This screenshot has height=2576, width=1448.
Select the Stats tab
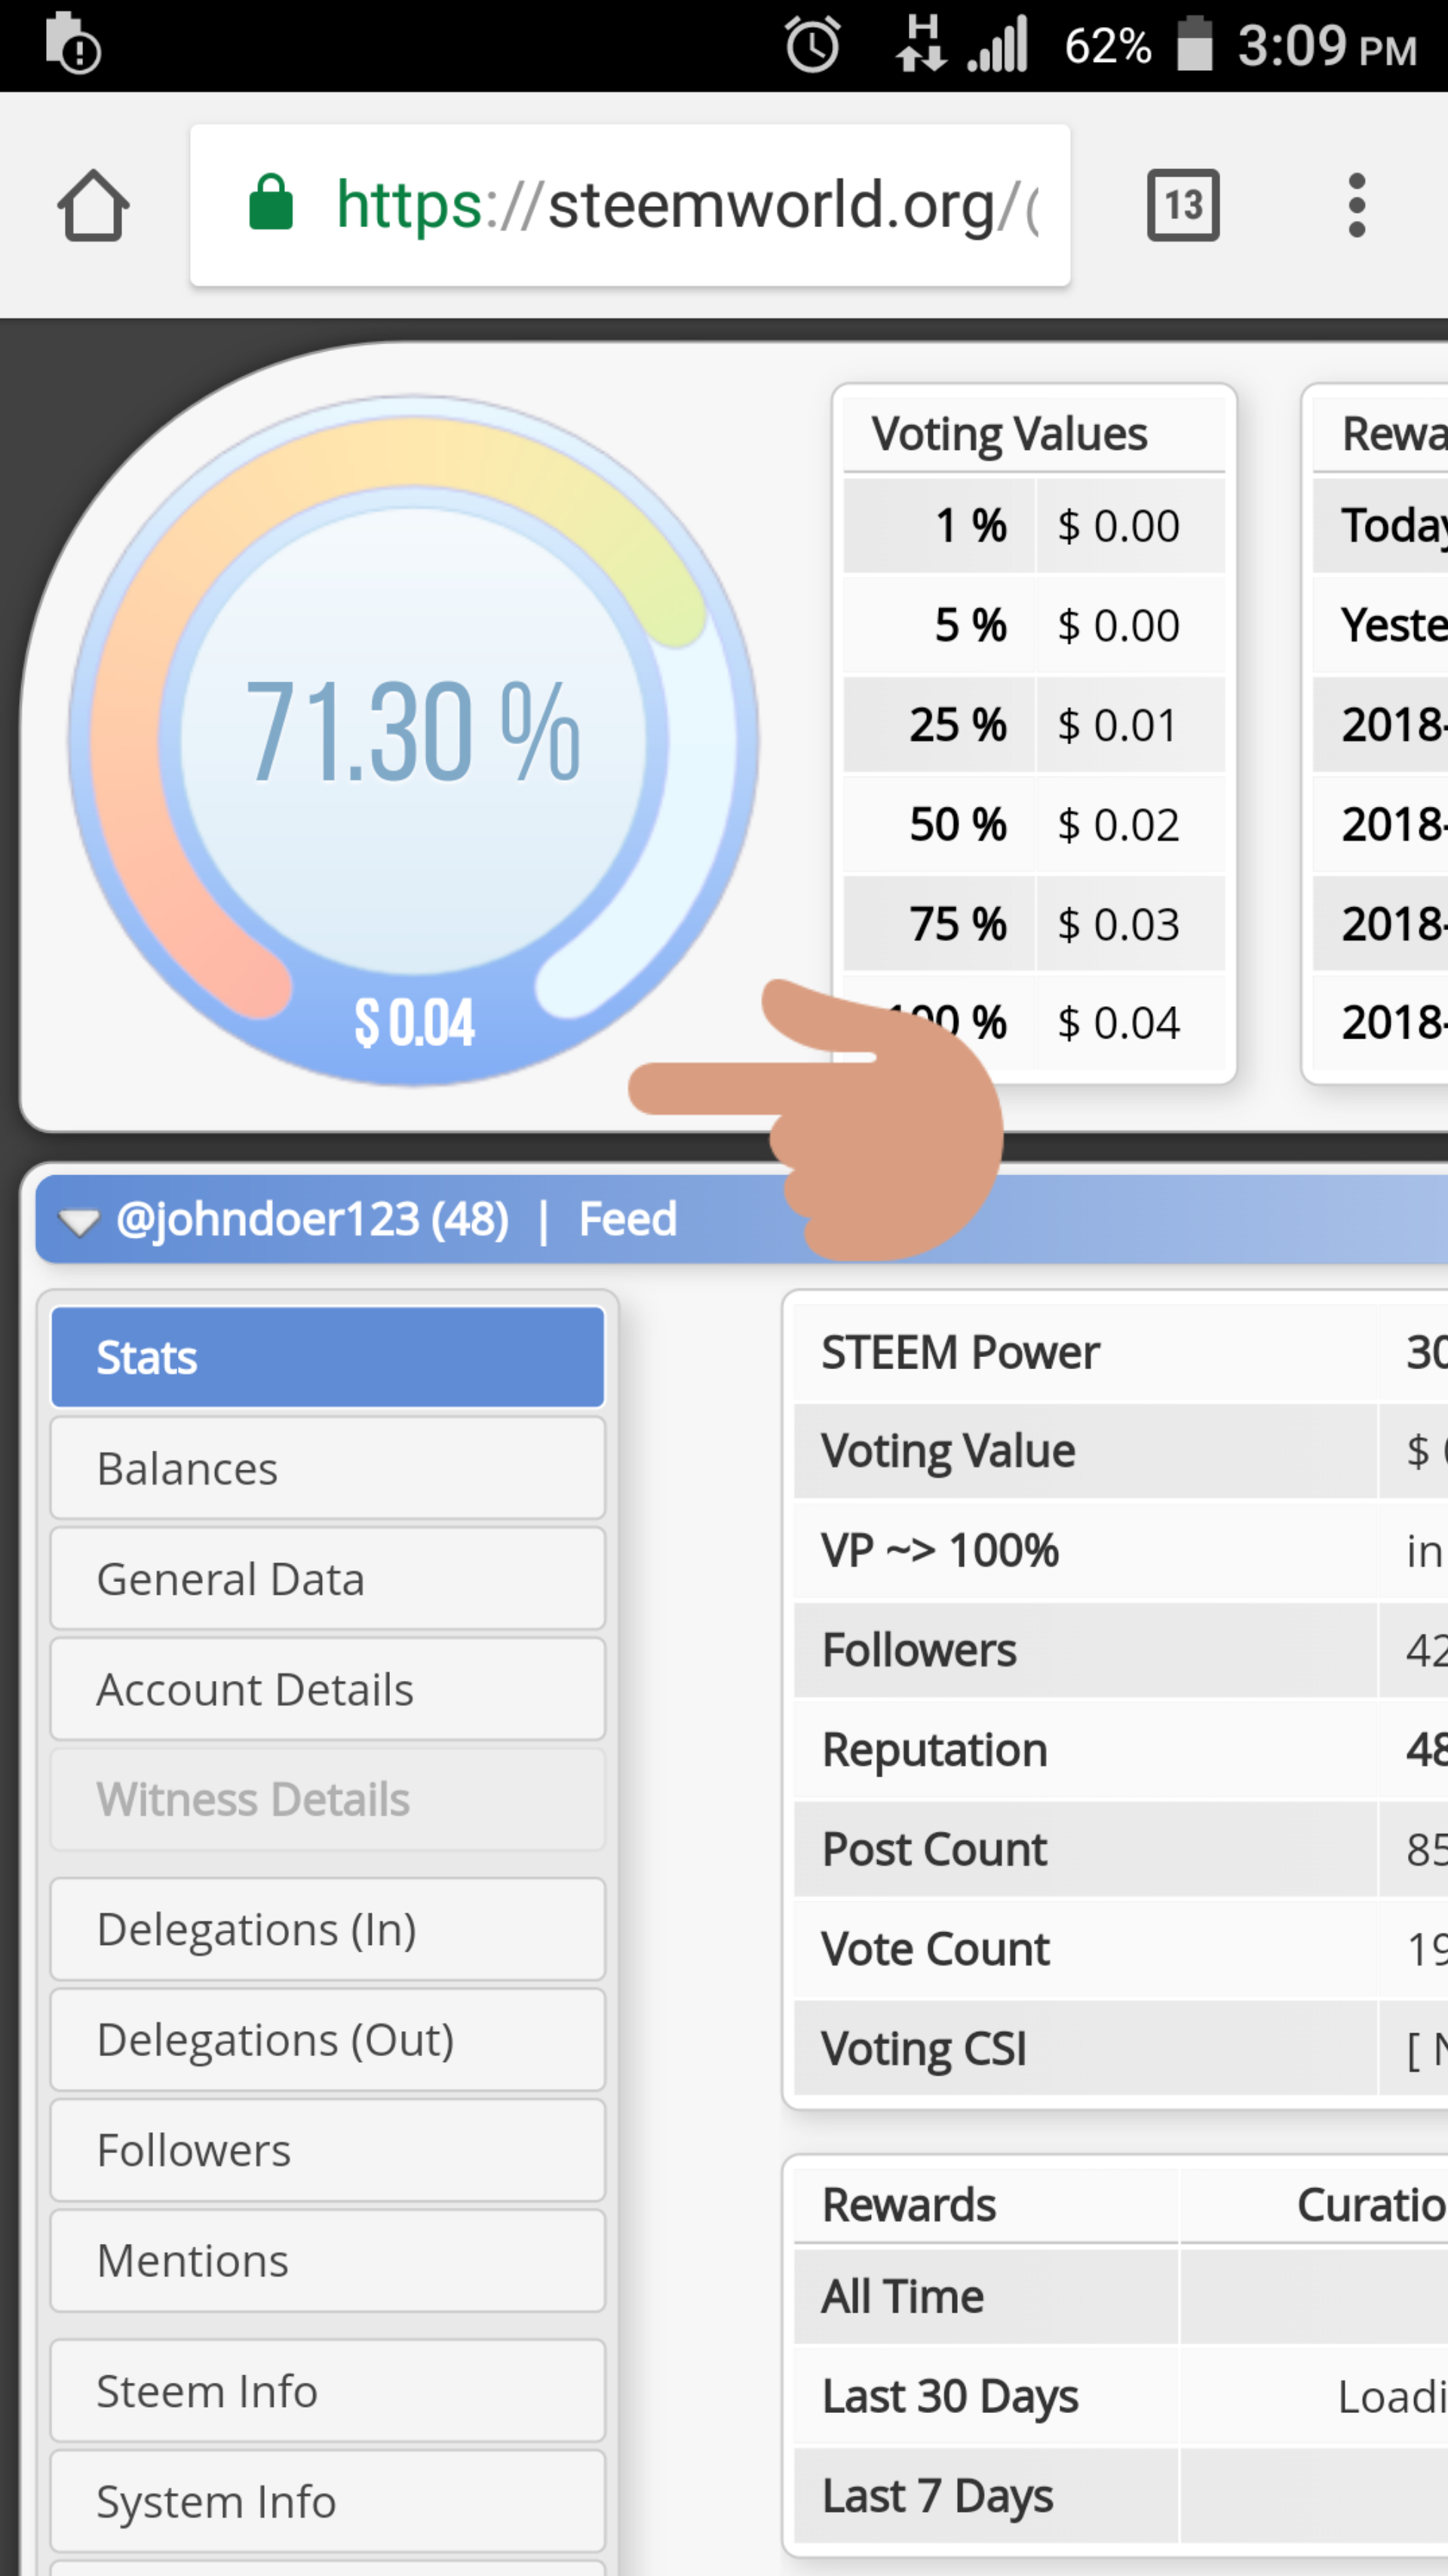click(328, 1357)
